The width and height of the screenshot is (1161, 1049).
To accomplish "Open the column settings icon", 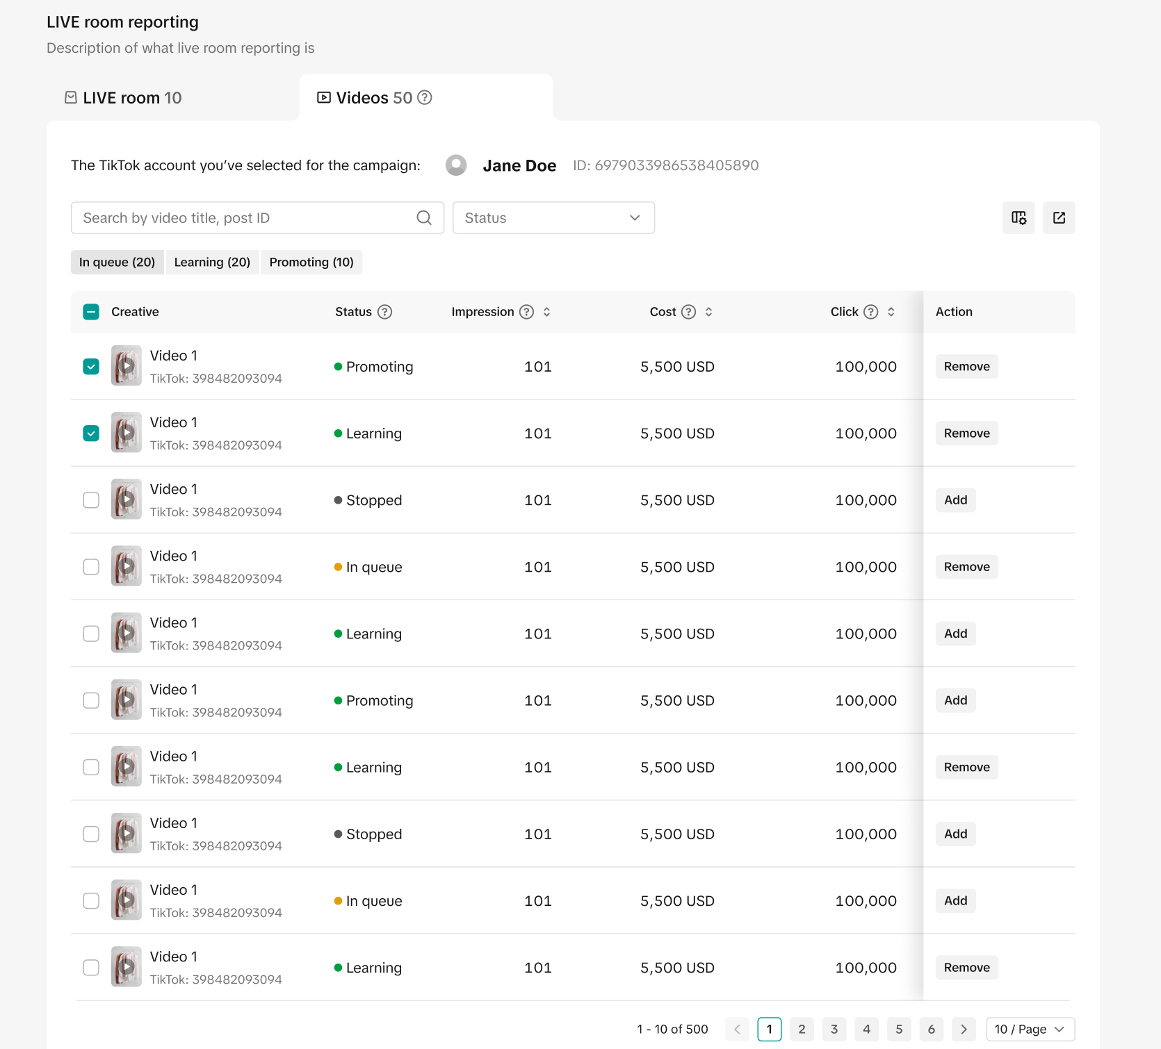I will (x=1018, y=218).
